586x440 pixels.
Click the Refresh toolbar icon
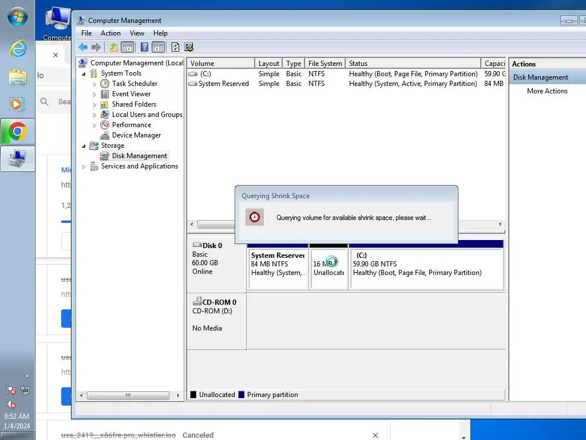[x=175, y=47]
